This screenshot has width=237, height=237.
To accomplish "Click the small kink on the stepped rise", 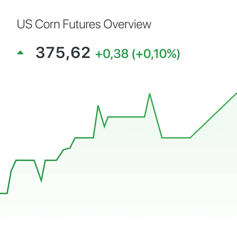I will pyautogui.click(x=66, y=149).
